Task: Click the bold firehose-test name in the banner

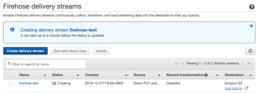Action: coord(83,30)
